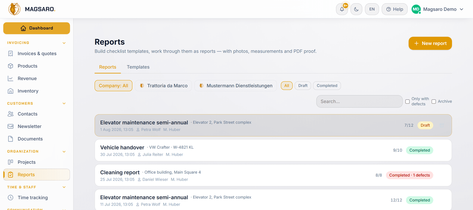The width and height of the screenshot is (473, 210).
Task: Click Daniel Wieser assignee name
Action: click(155, 179)
